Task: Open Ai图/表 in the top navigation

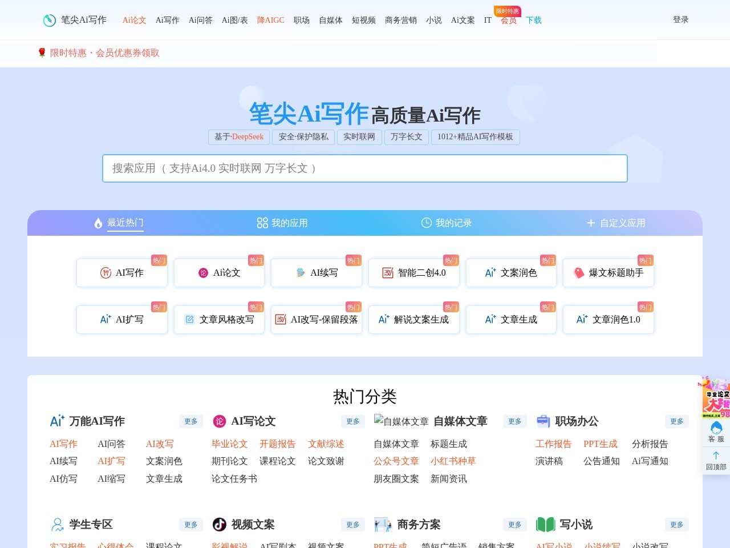Action: [x=235, y=20]
